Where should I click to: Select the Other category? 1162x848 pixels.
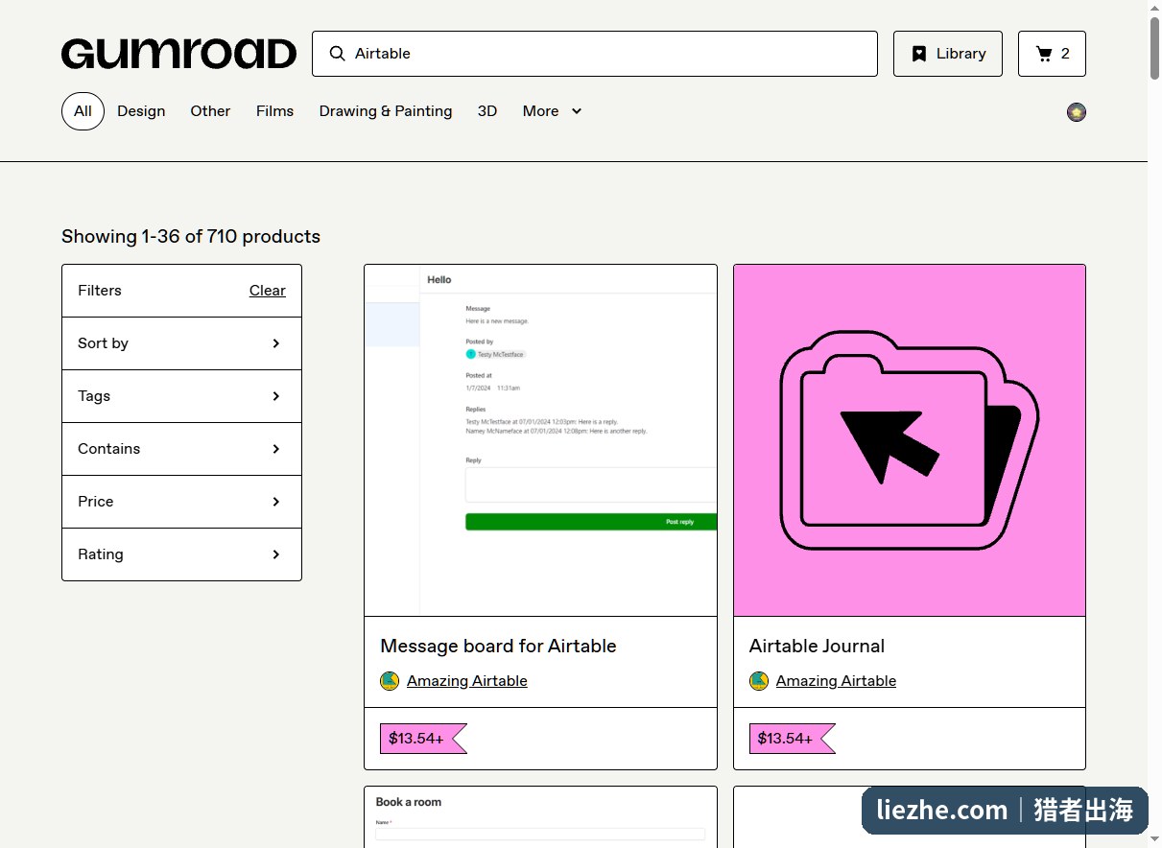pos(210,111)
